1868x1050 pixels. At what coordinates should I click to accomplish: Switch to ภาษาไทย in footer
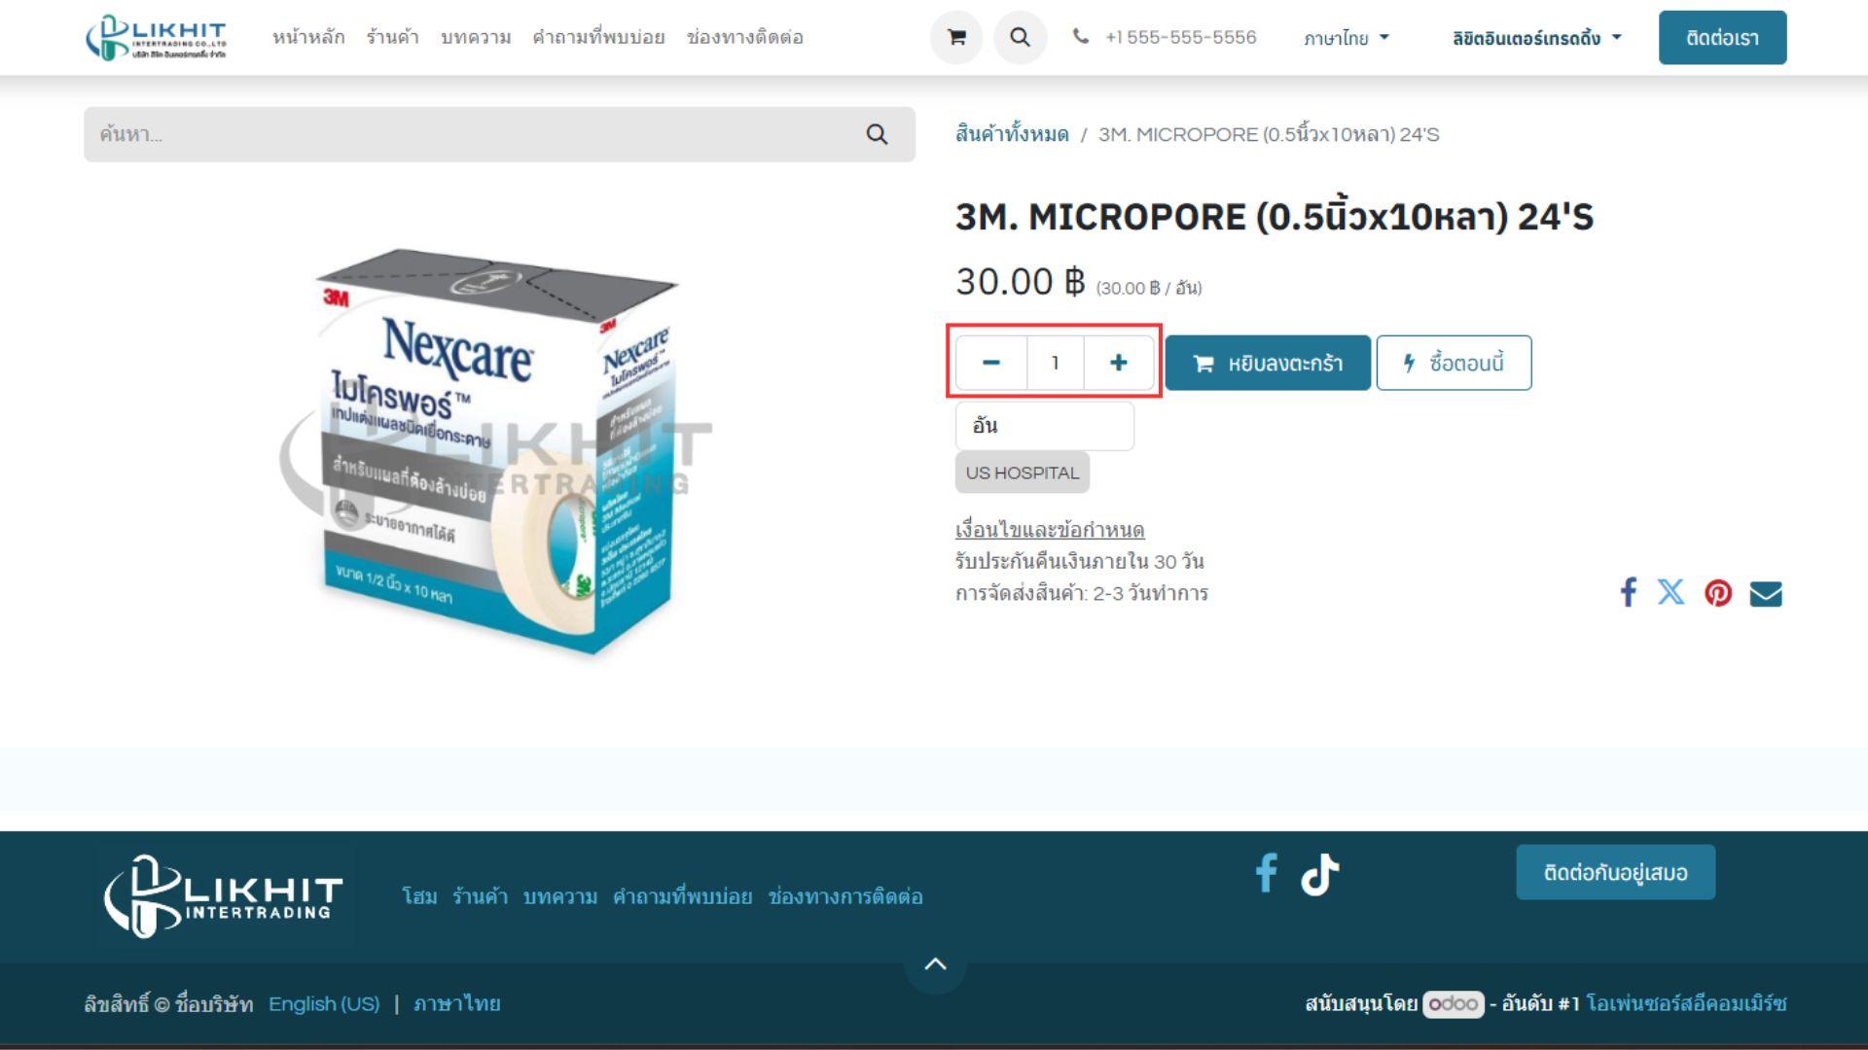pyautogui.click(x=456, y=1003)
